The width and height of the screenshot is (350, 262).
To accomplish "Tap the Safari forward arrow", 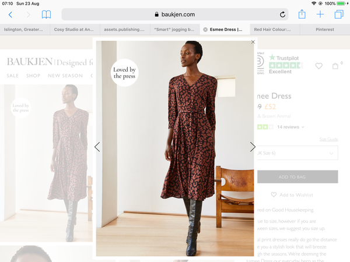I will [29, 15].
